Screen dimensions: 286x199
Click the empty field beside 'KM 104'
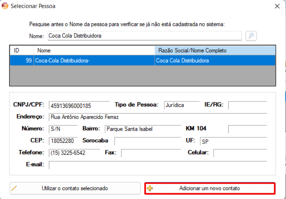coord(247,129)
